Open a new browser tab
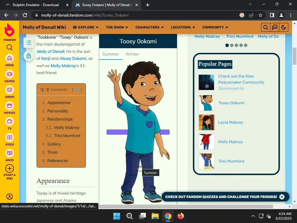 click(148, 5)
